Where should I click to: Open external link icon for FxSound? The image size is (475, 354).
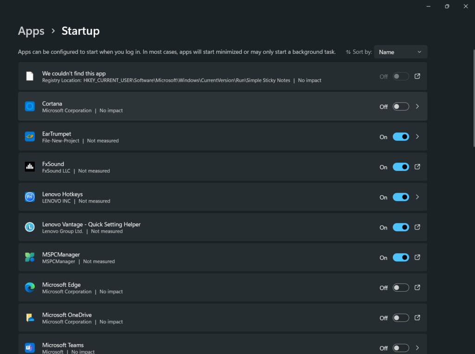417,167
